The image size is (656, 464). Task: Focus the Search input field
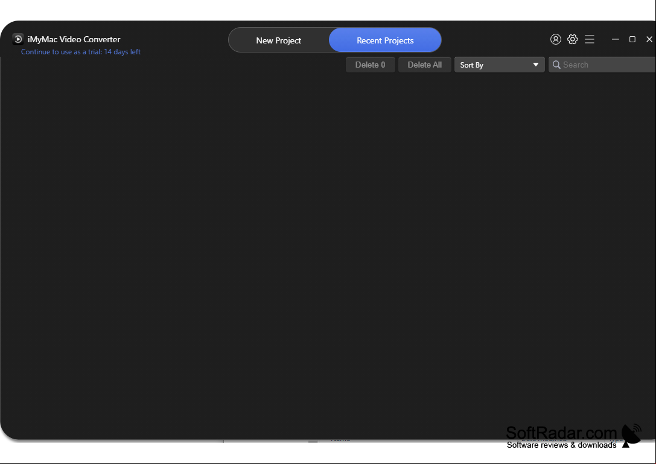coord(602,65)
